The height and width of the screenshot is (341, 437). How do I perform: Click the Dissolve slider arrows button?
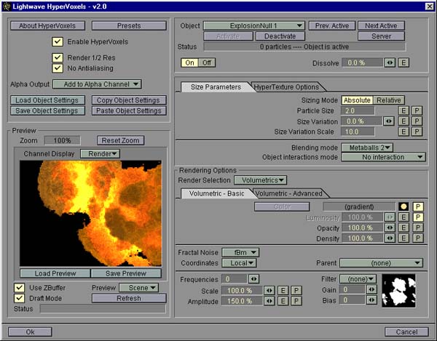point(390,63)
